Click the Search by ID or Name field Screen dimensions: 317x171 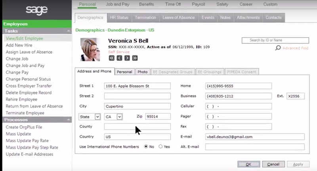click(275, 40)
